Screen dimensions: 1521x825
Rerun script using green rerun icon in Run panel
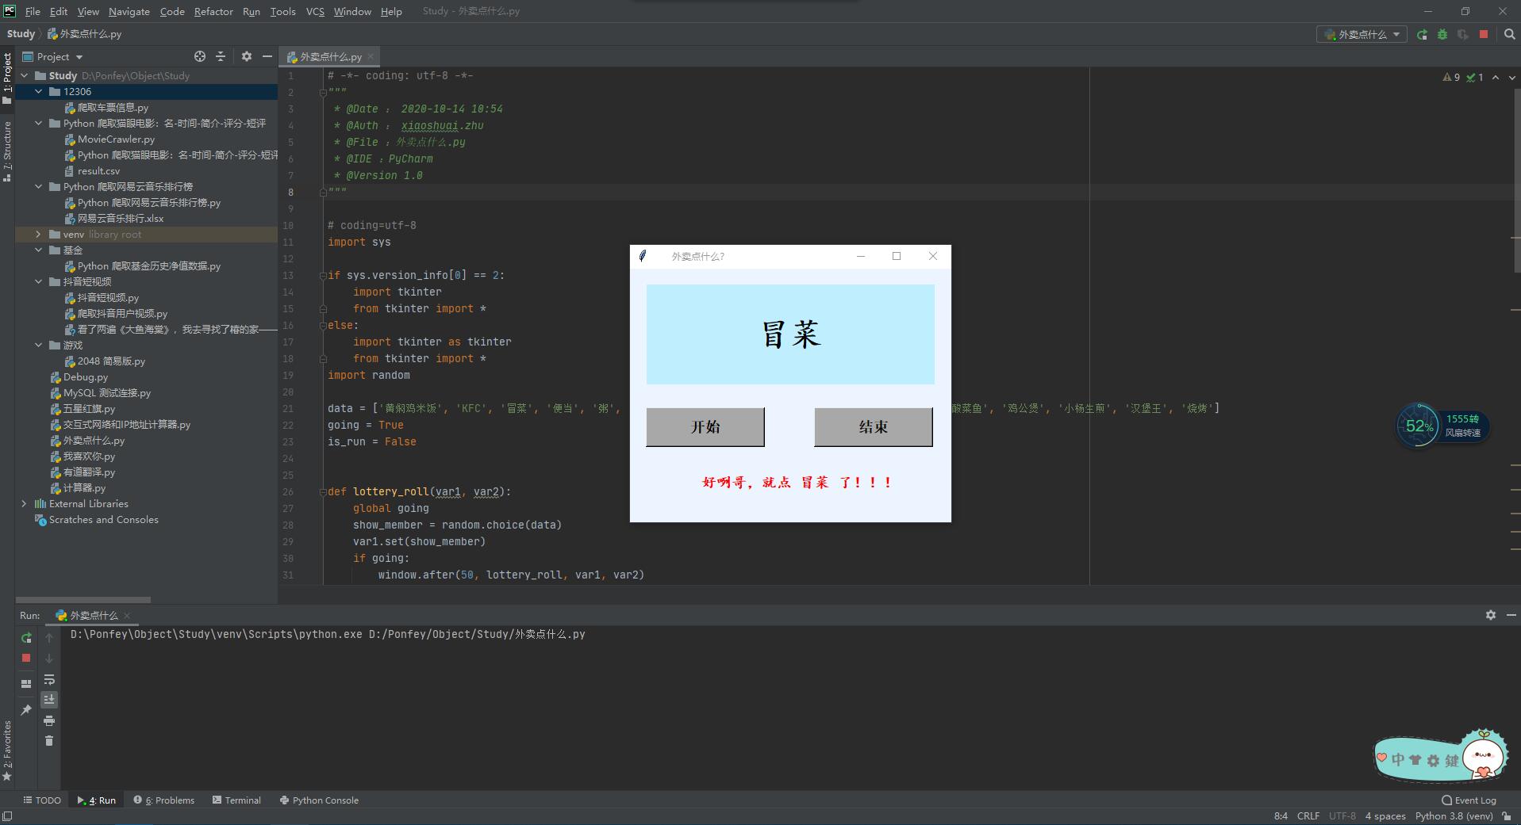pyautogui.click(x=26, y=638)
